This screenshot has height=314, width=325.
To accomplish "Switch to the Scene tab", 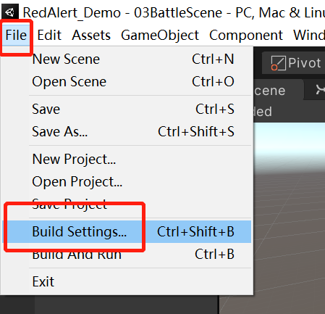I will click(277, 91).
